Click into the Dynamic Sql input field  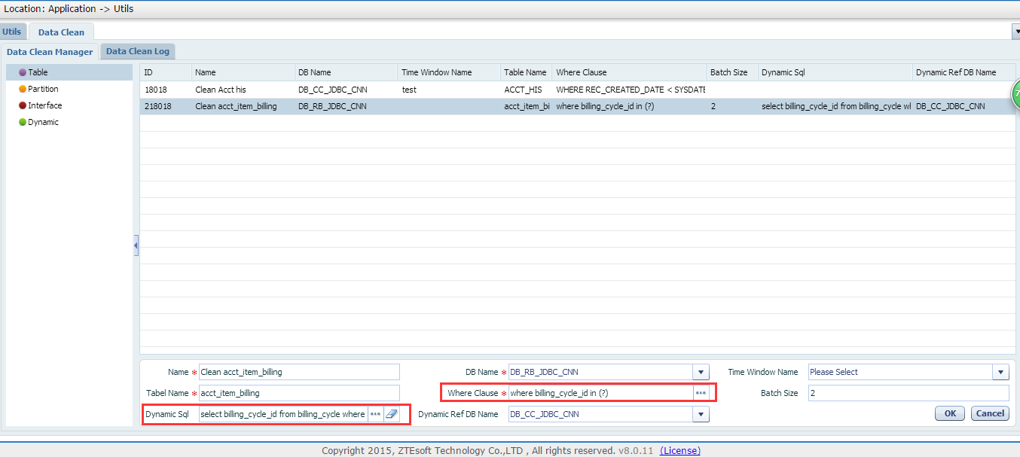coord(283,414)
